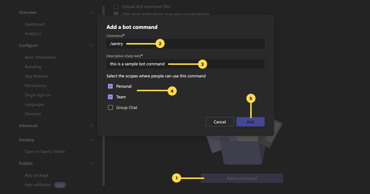This screenshot has height=194, width=370.
Task: Check the Group Chat scope checkbox
Action: point(110,108)
